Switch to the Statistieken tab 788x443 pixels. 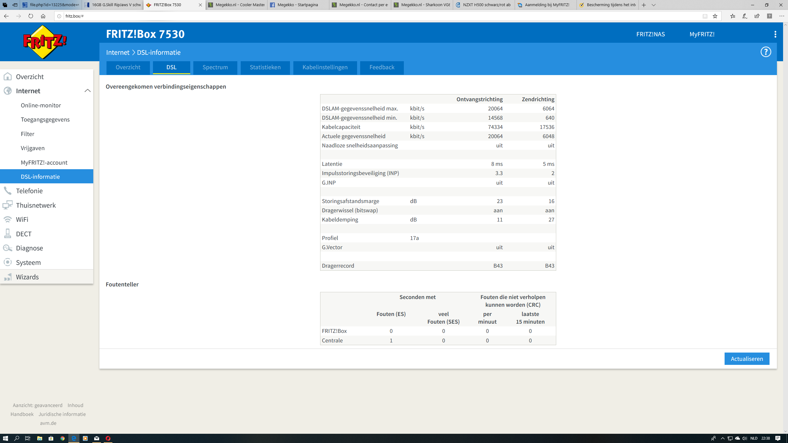[265, 67]
